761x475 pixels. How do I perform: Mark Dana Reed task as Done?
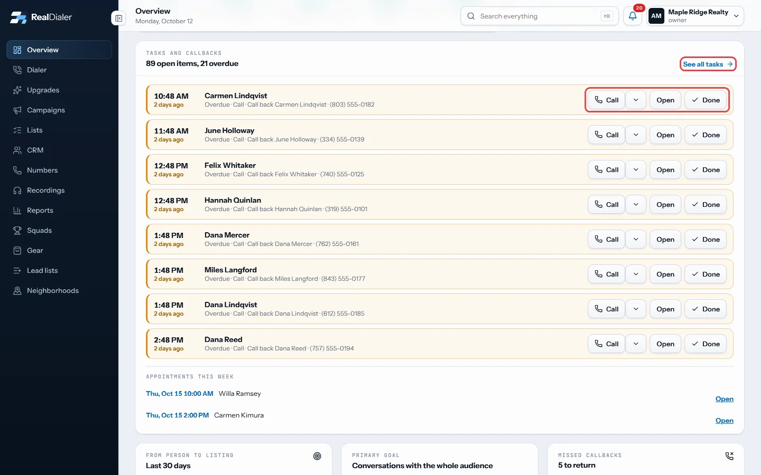706,344
